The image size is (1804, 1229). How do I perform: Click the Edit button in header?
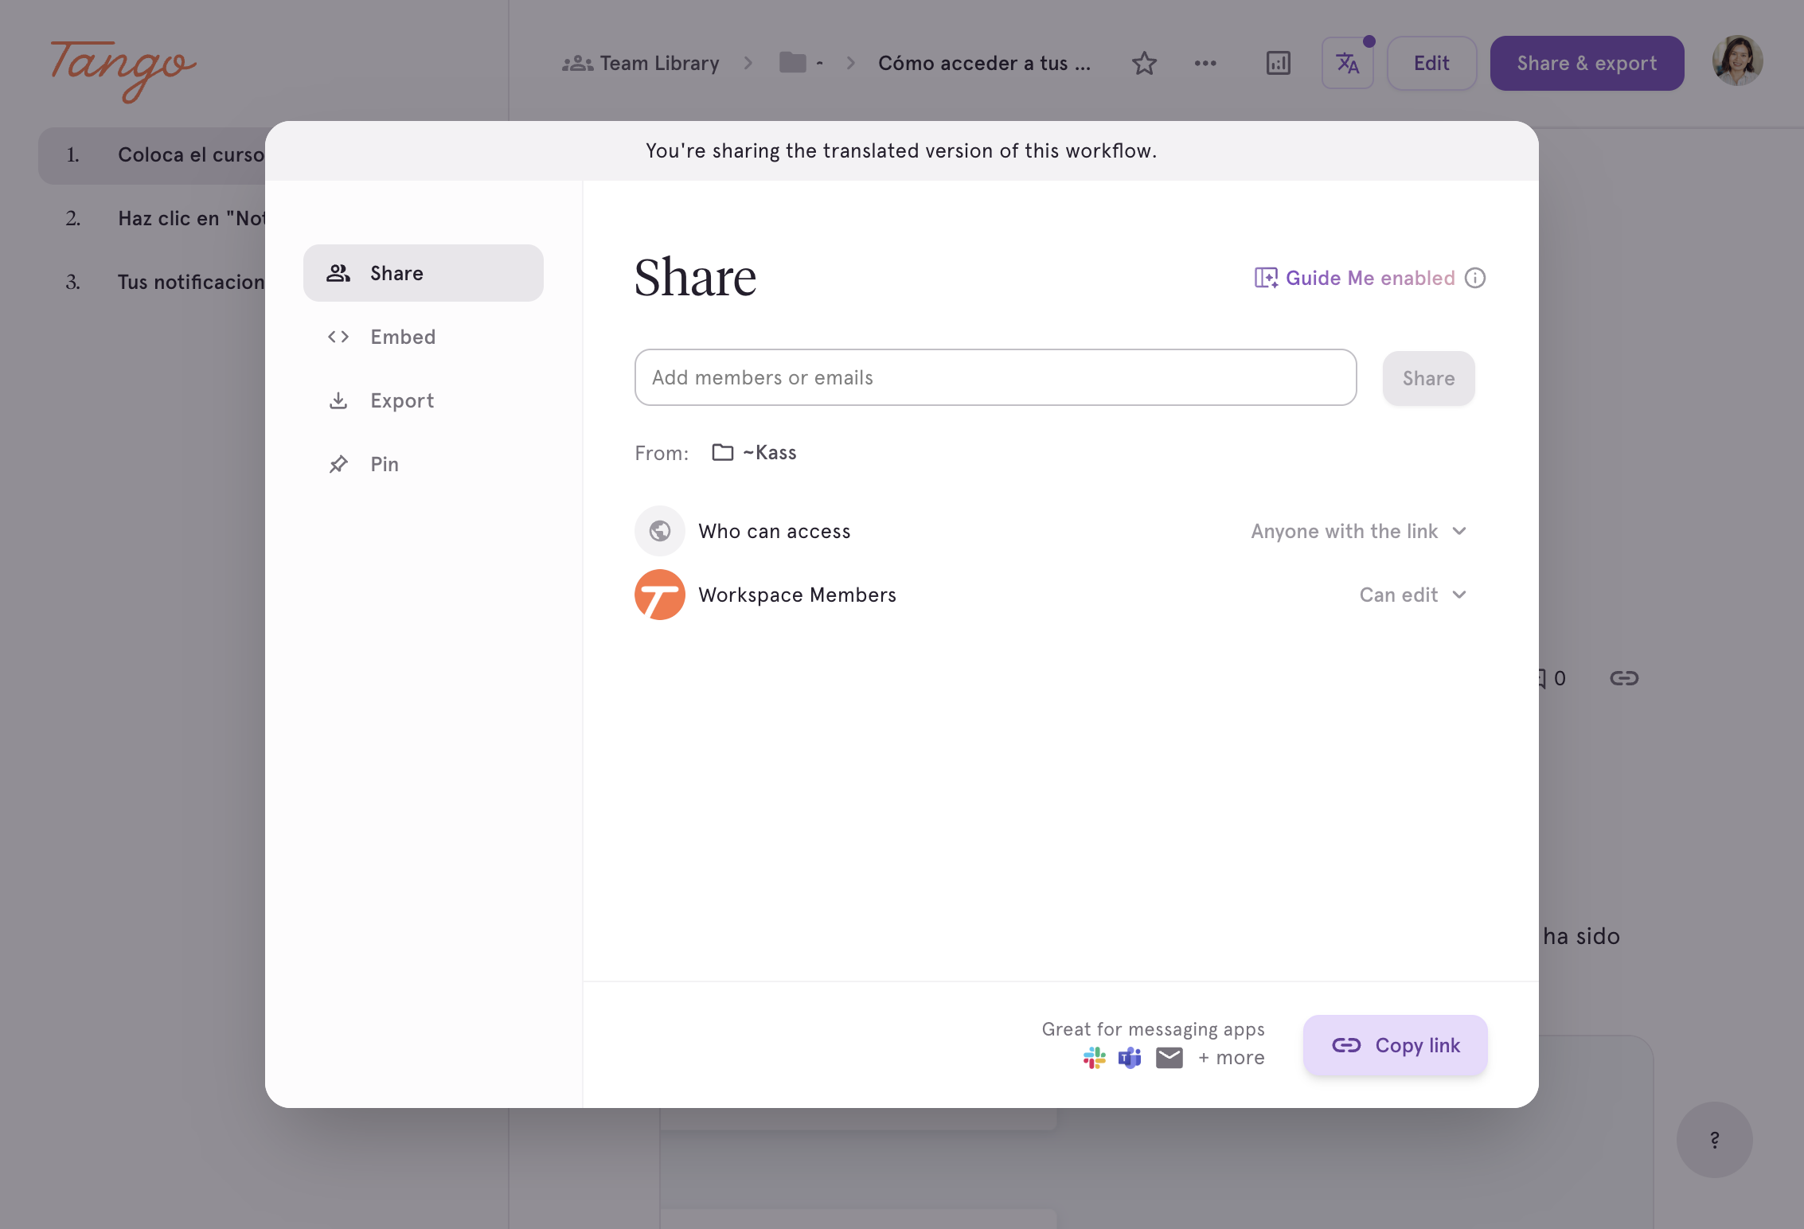pos(1431,63)
